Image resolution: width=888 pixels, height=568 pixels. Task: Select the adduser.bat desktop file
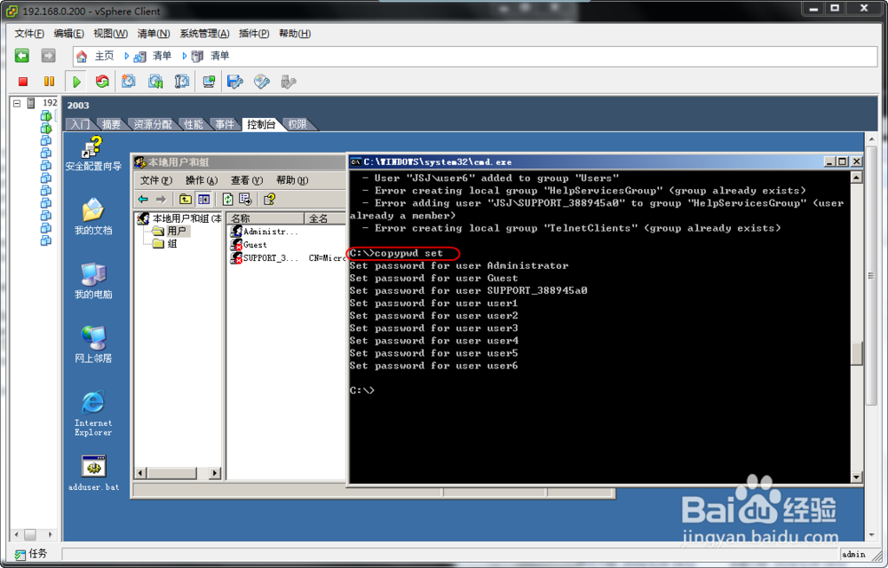[93, 474]
